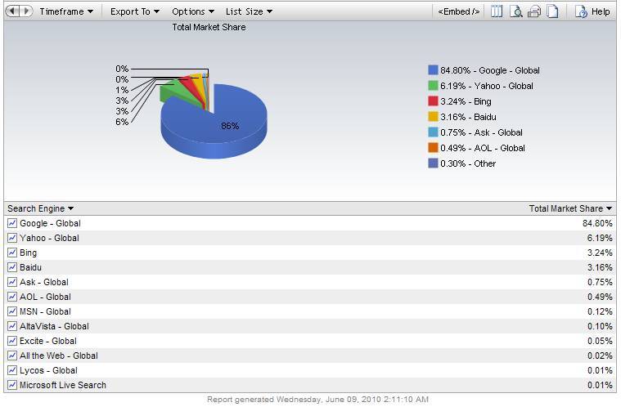Click trend chart icon for MSN - Global
621x407 pixels.
point(12,311)
